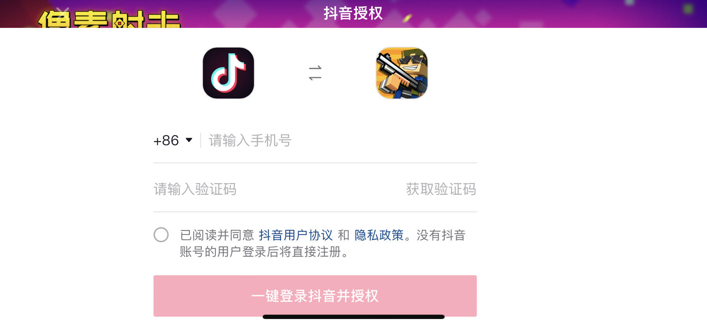Click the 已阅读并同意 consent text
The height and width of the screenshot is (326, 707).
217,235
